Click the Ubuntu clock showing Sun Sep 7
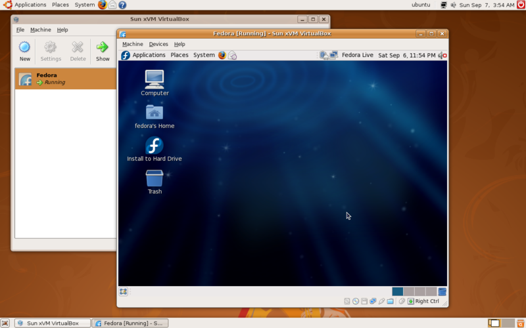Screen dimensions: 526x328 point(487,5)
